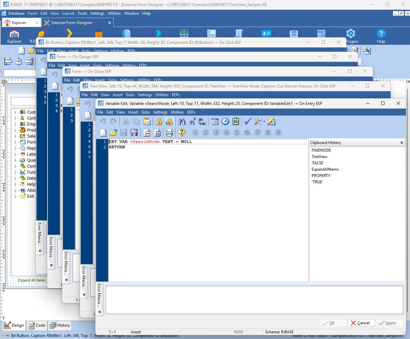Expand the Prod tree node in form

[15, 130]
